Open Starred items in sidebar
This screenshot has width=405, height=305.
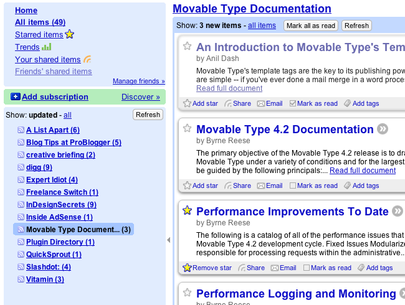pos(39,35)
